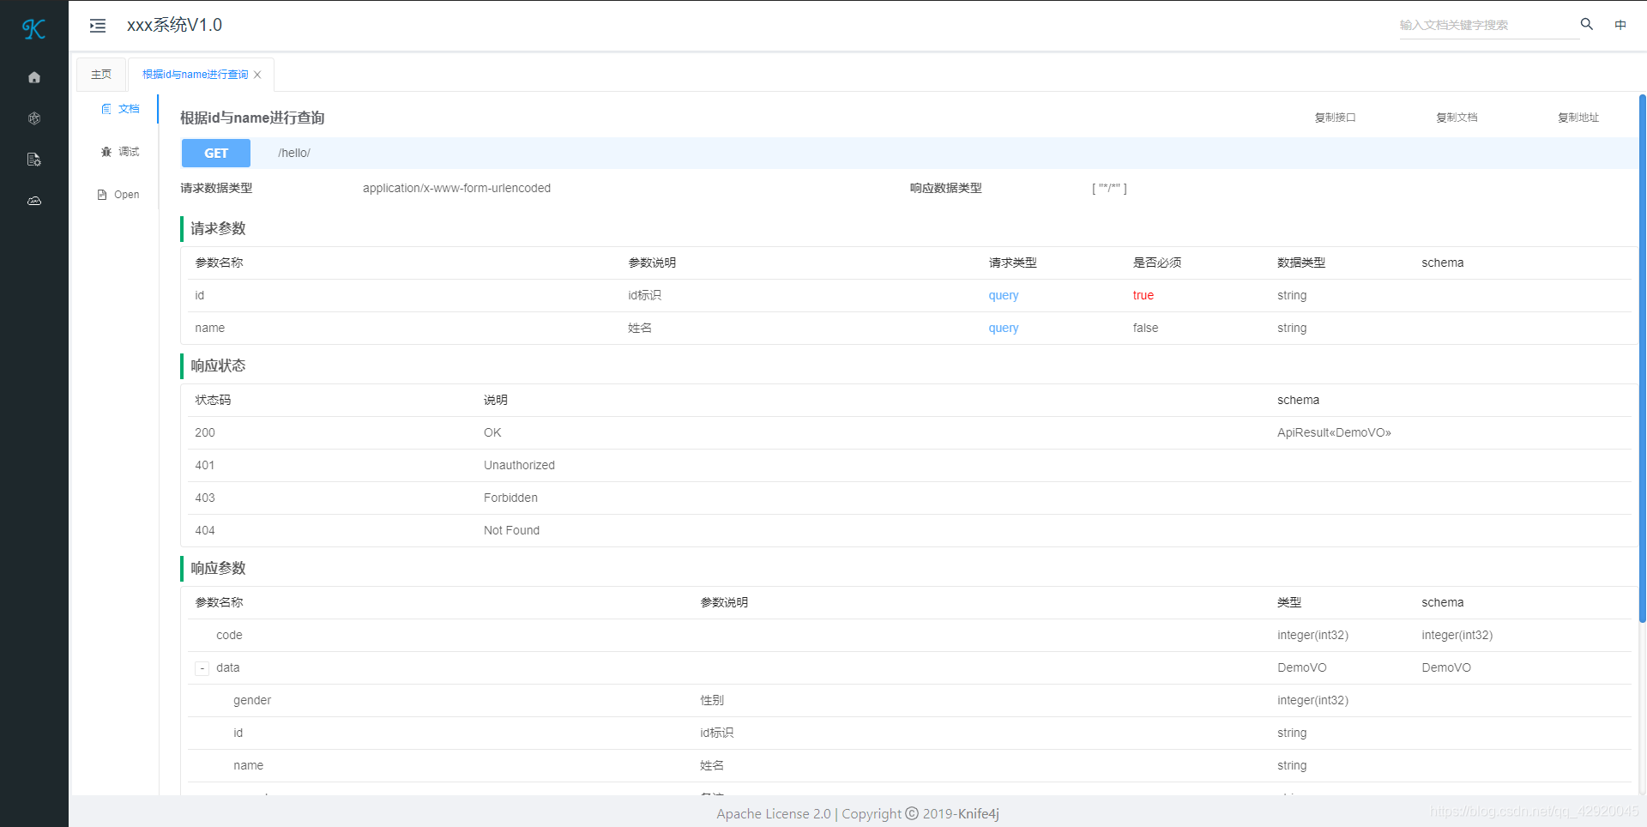Click the /hello/ endpoint path
The height and width of the screenshot is (827, 1647).
[294, 153]
